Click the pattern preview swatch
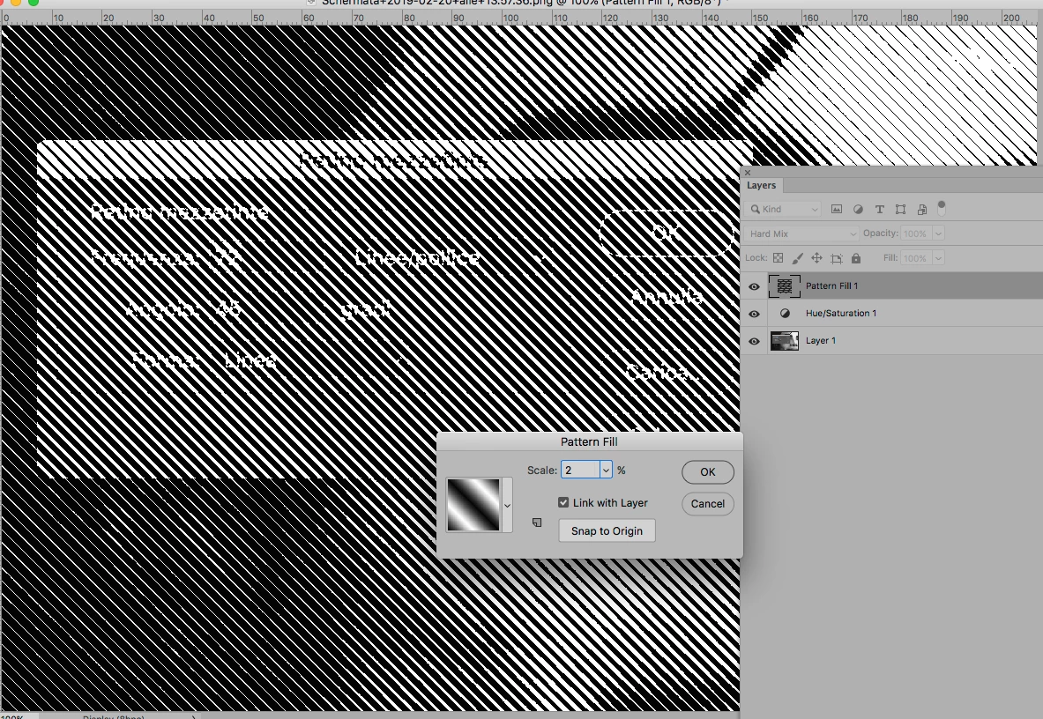 click(473, 505)
